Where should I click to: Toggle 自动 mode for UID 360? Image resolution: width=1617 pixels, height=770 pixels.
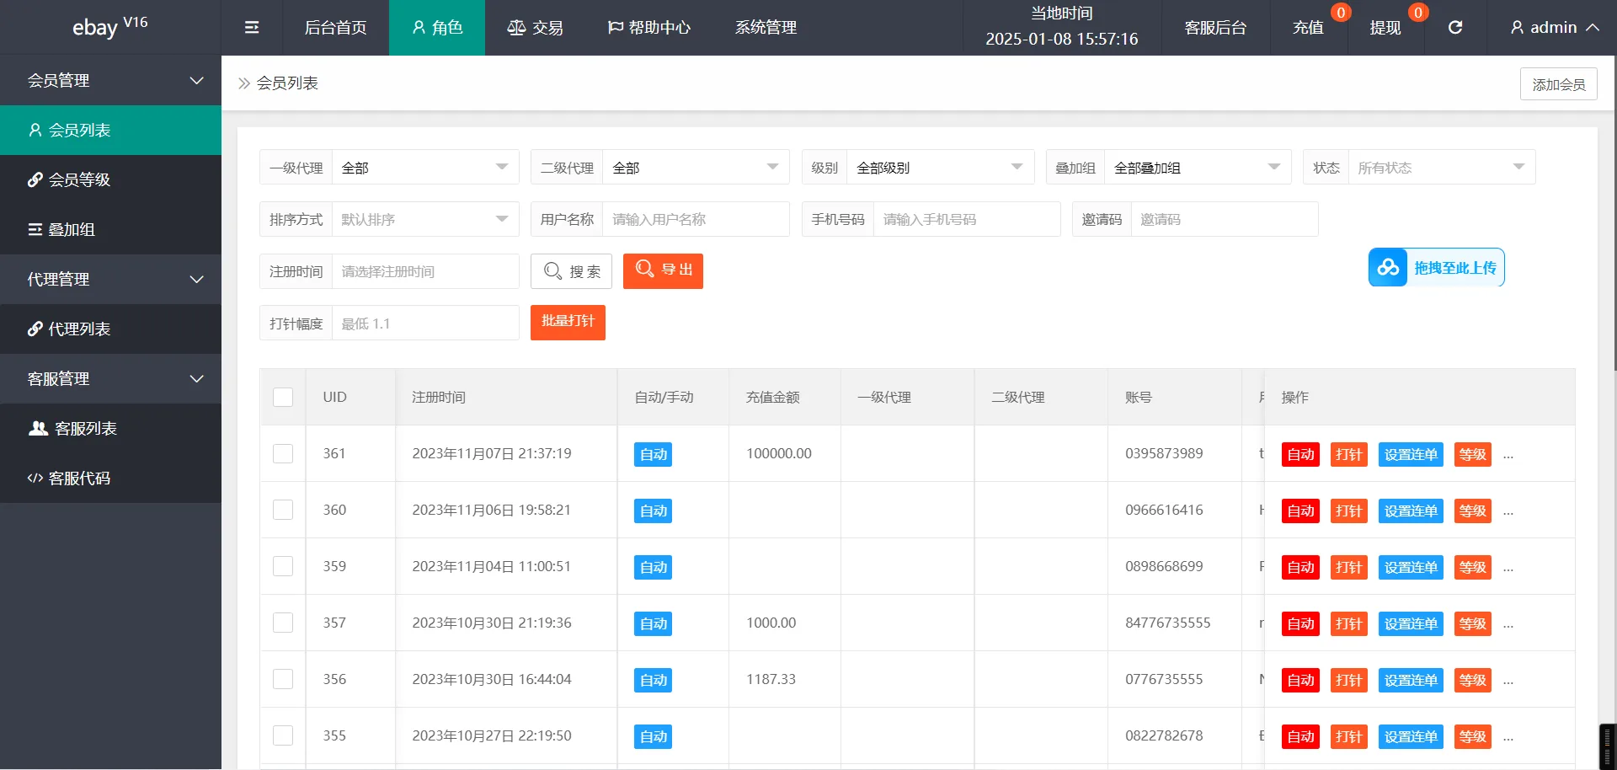[652, 511]
